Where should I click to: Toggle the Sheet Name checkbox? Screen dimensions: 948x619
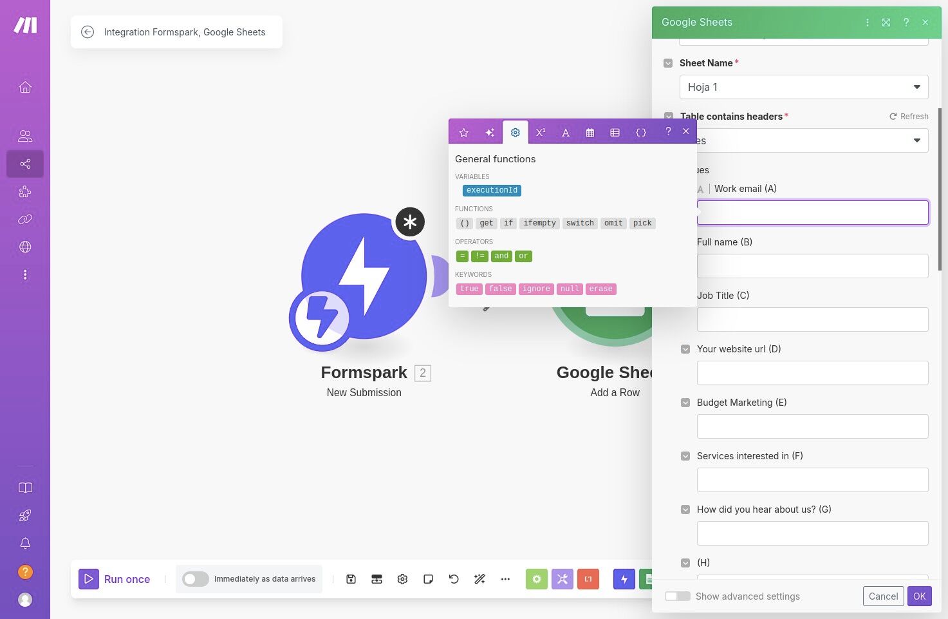(x=668, y=63)
